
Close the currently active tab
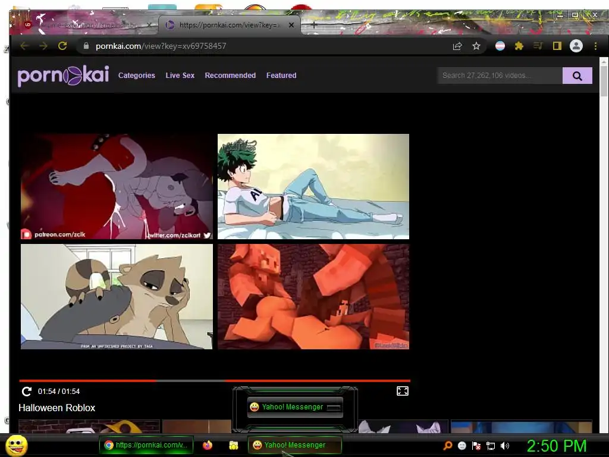coord(291,25)
